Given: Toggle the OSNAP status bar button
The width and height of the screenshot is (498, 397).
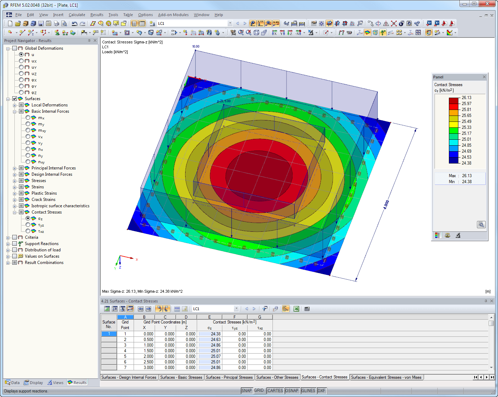Looking at the screenshot, I should (291, 391).
